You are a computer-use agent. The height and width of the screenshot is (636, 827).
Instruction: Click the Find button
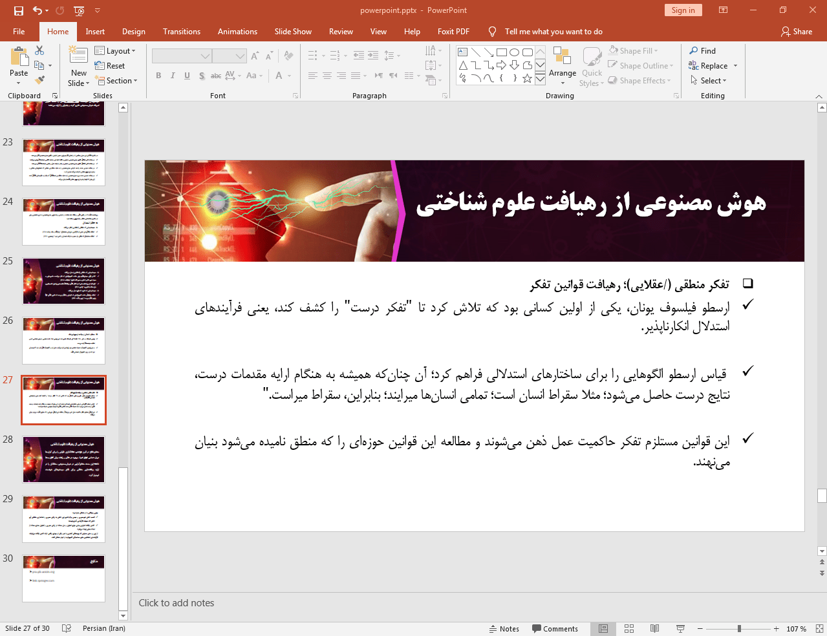click(x=702, y=51)
